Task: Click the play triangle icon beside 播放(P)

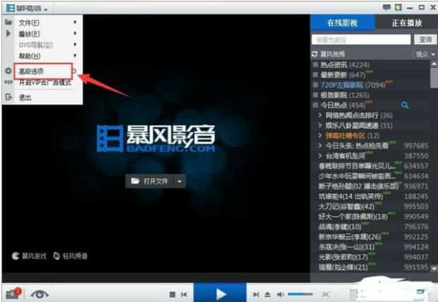Action: pyautogui.click(x=8, y=33)
